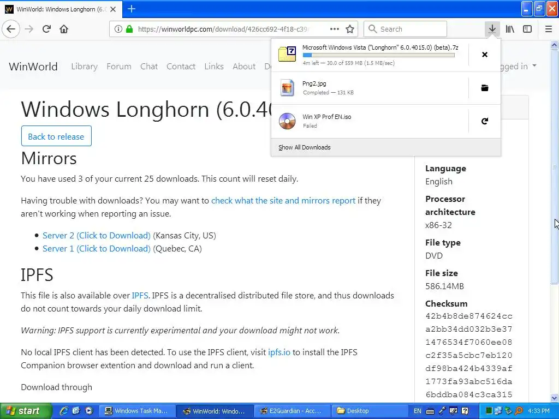Select the WinWorld taskbar window button
Viewport: 559px width, 419px height.
(x=215, y=411)
